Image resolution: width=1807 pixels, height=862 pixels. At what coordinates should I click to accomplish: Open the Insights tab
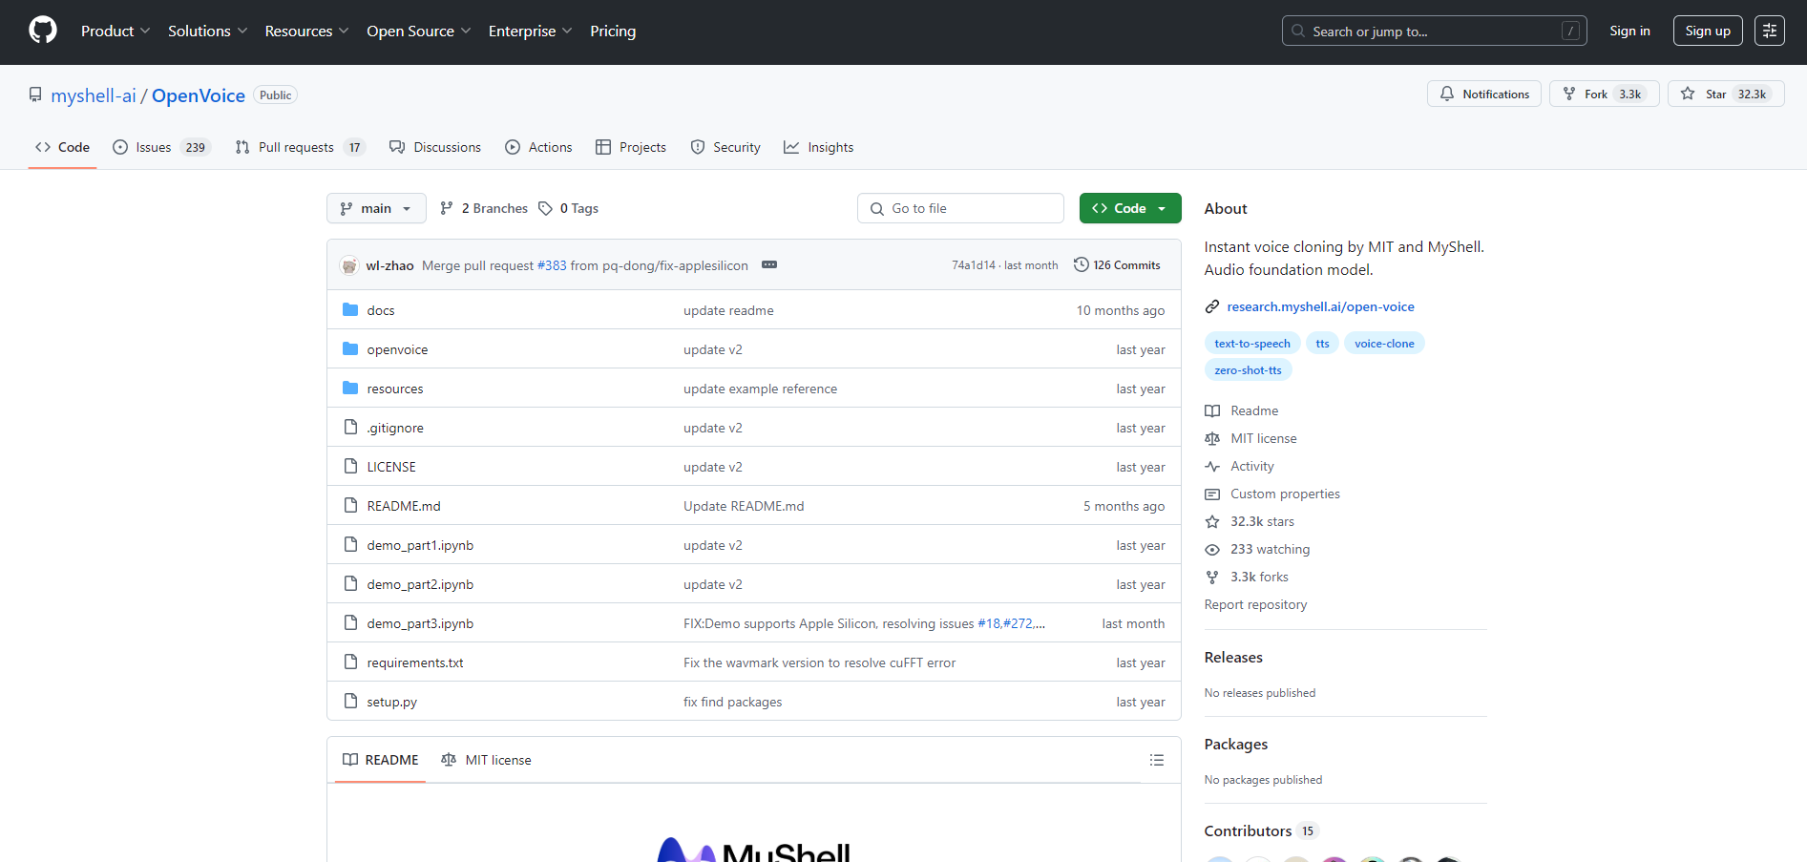click(x=819, y=147)
